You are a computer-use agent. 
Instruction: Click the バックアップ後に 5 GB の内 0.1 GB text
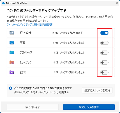(x=43, y=88)
